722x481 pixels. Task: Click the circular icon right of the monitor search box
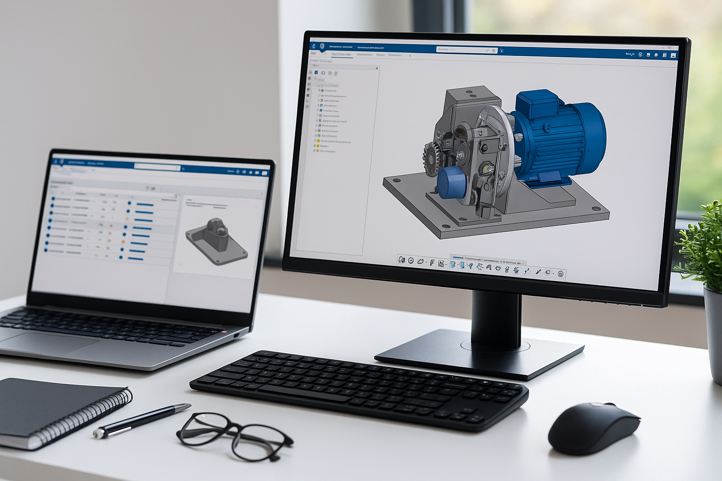click(x=501, y=51)
